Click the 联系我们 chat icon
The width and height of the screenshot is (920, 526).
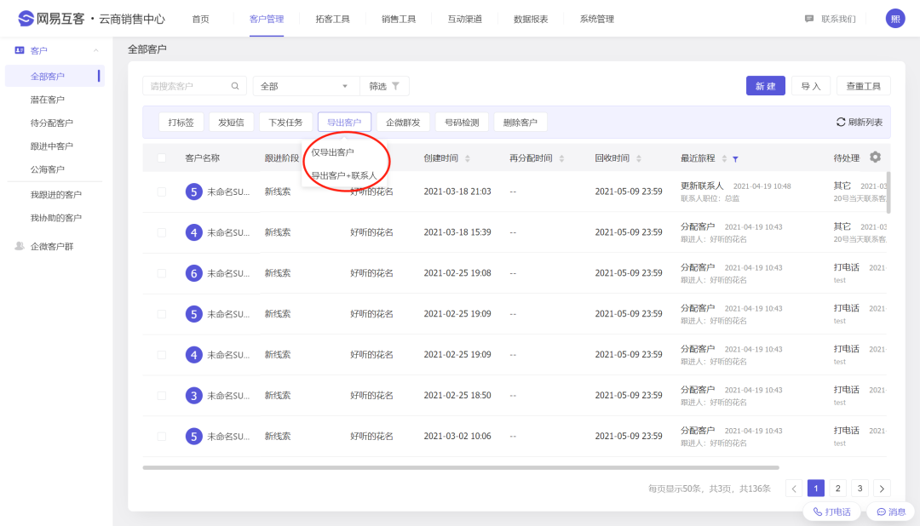click(809, 19)
